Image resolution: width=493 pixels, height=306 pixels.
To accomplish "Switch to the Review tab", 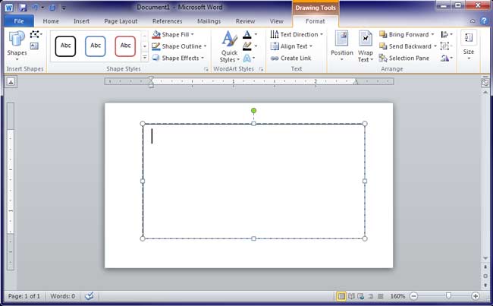I will [245, 21].
